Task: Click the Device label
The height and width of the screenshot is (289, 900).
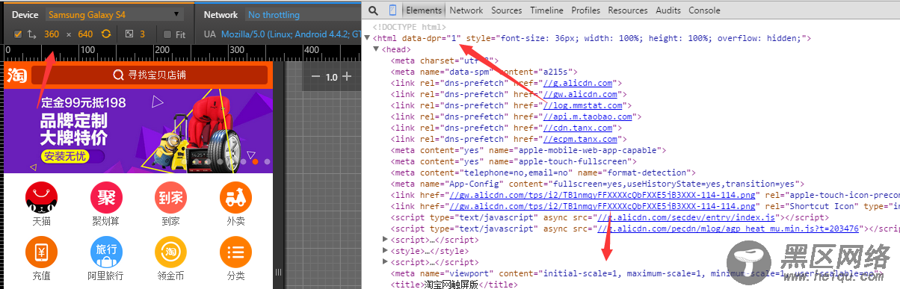Action: [x=25, y=15]
